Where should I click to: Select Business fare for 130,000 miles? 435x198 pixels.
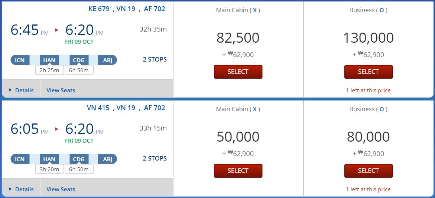[x=368, y=72]
